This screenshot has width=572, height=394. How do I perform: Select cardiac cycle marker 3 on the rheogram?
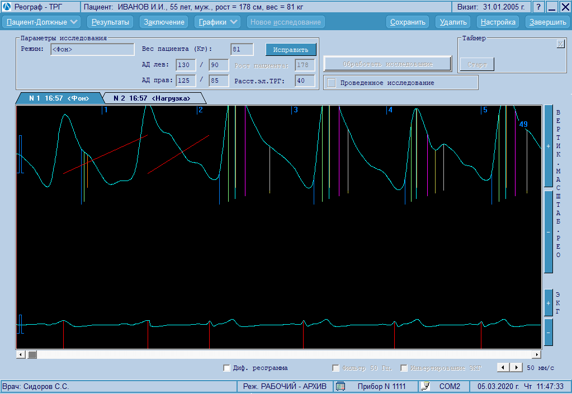click(295, 110)
